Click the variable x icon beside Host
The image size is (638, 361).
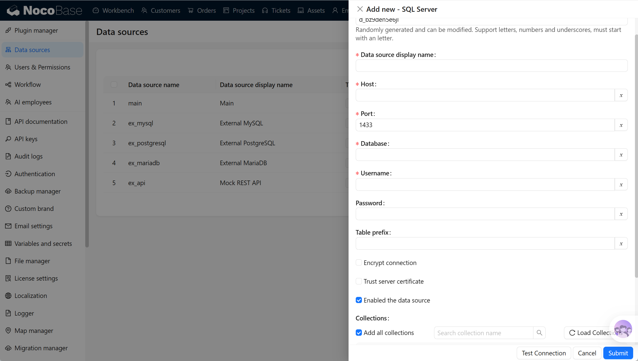tap(621, 95)
